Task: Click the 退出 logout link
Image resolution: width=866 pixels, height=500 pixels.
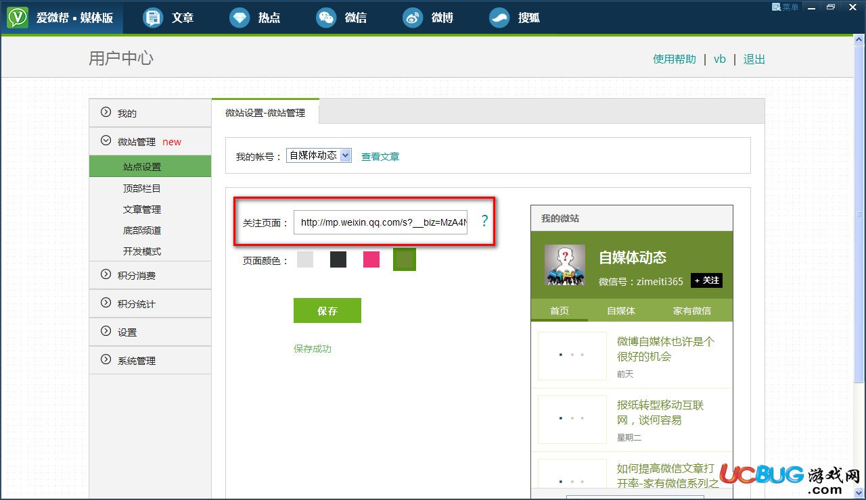Action: click(754, 59)
